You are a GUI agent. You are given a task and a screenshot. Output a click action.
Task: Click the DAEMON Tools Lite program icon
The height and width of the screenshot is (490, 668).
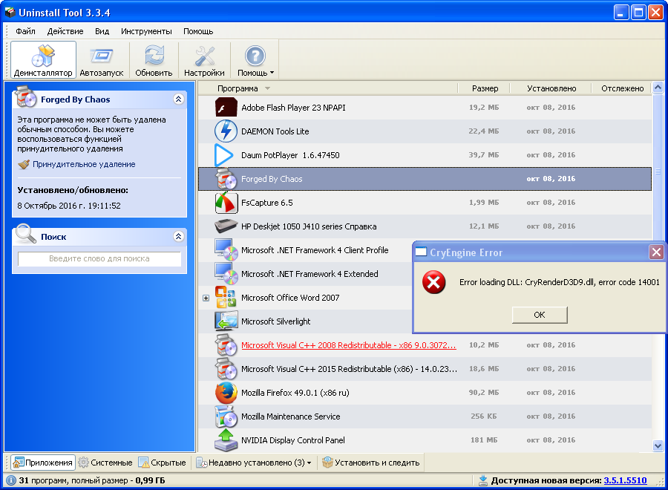coord(226,131)
